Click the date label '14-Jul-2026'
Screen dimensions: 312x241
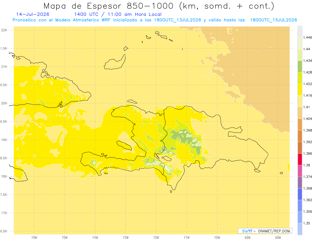click(32, 14)
